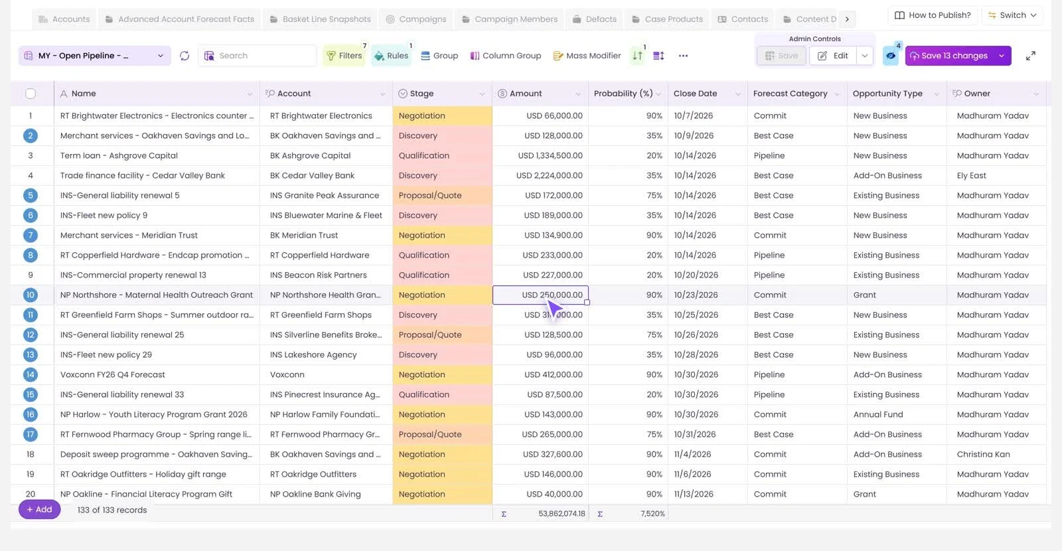Click the Switch dropdown button

1012,15
